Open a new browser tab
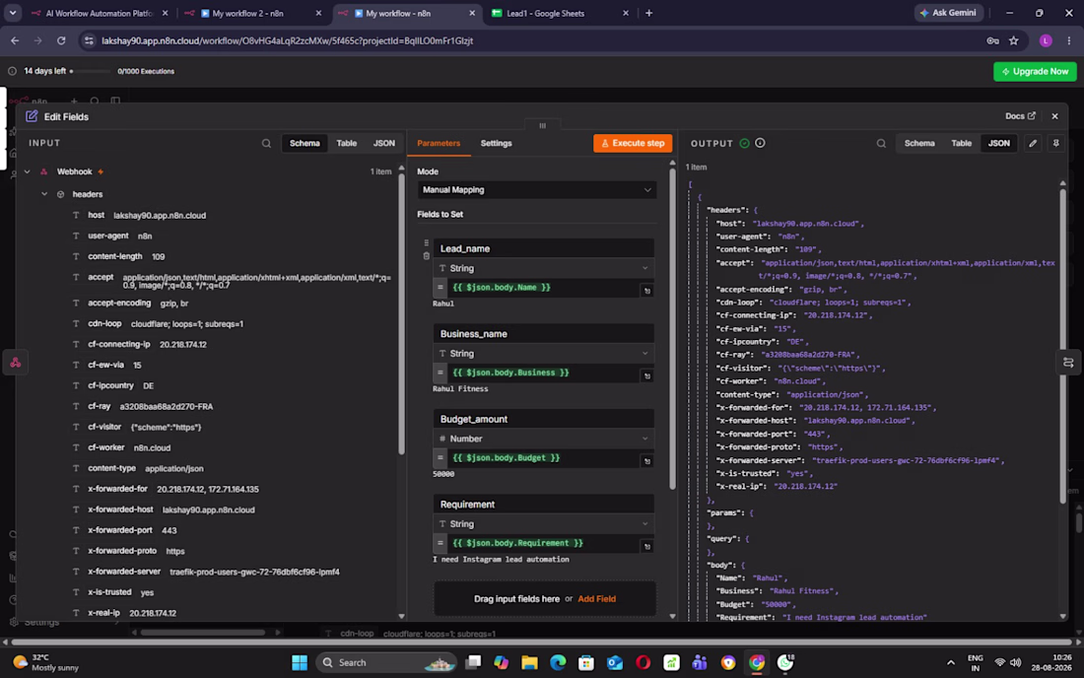Viewport: 1084px width, 678px height. point(648,13)
